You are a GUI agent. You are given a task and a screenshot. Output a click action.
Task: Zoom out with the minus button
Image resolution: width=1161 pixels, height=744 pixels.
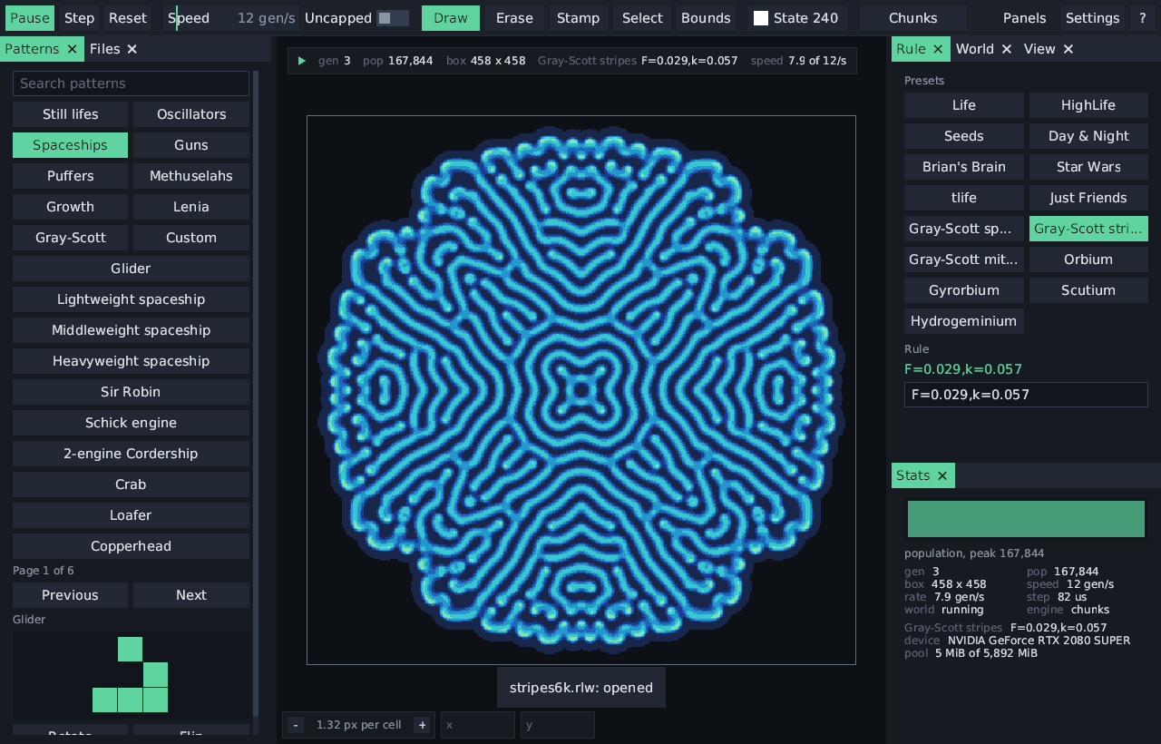[296, 725]
